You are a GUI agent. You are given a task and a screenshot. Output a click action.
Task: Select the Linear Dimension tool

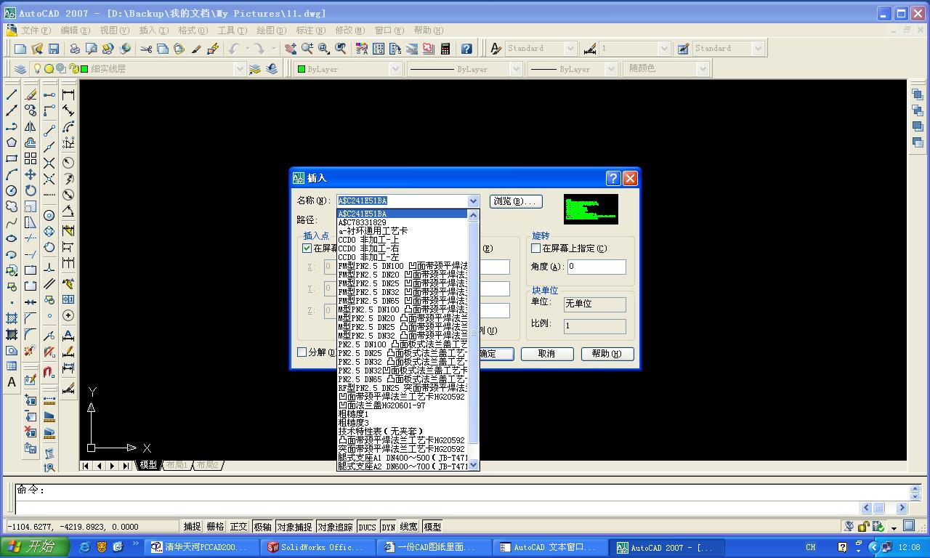[68, 94]
